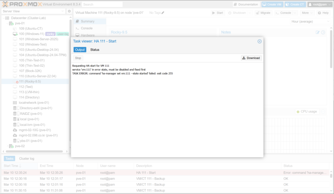
Task: Click the top Search input field
Action: point(102,4)
